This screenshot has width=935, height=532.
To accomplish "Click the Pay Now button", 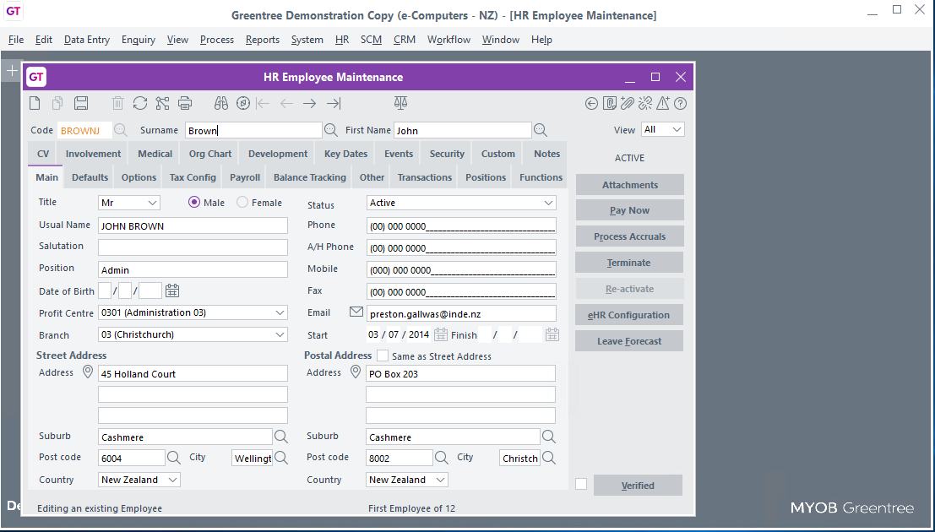I will 630,210.
